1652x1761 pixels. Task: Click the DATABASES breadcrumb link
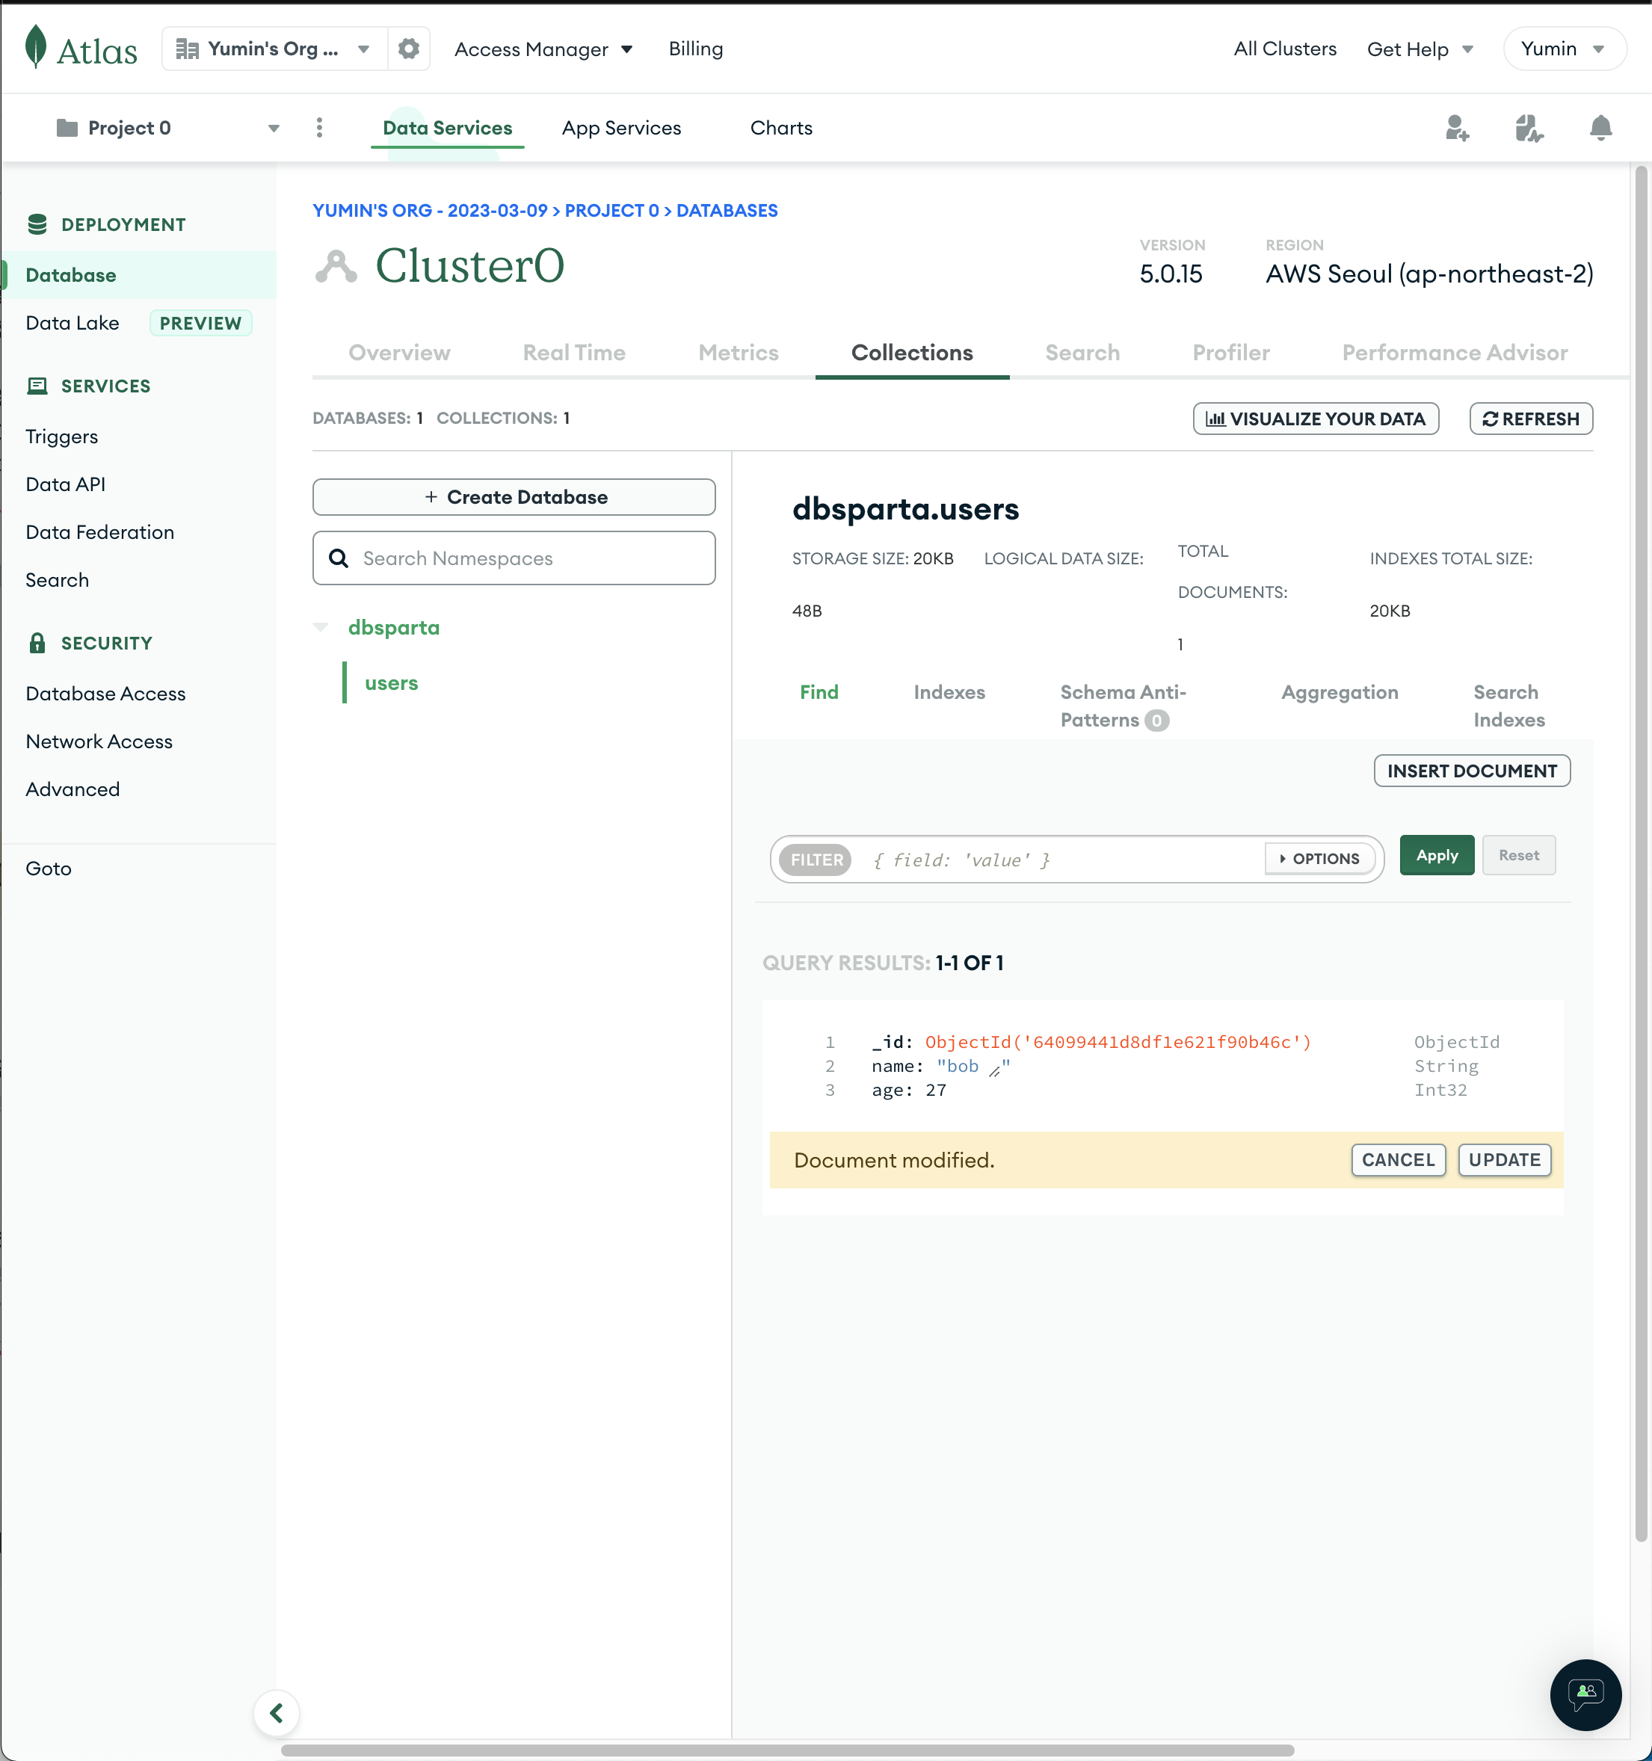(727, 210)
